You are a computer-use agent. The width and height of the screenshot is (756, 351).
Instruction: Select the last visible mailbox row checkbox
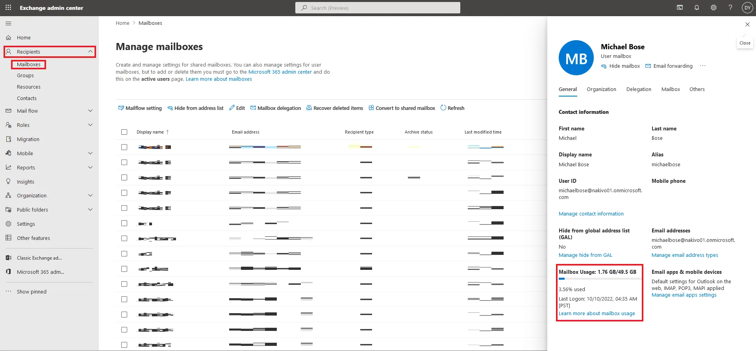124,345
